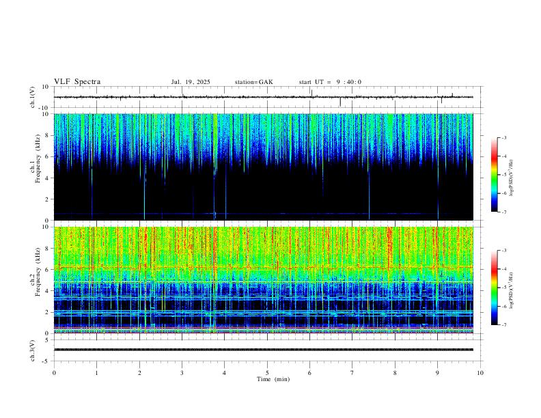Click the ch.2 spectrogram color bar
This screenshot has height=418, width=541.
pyautogui.click(x=495, y=288)
